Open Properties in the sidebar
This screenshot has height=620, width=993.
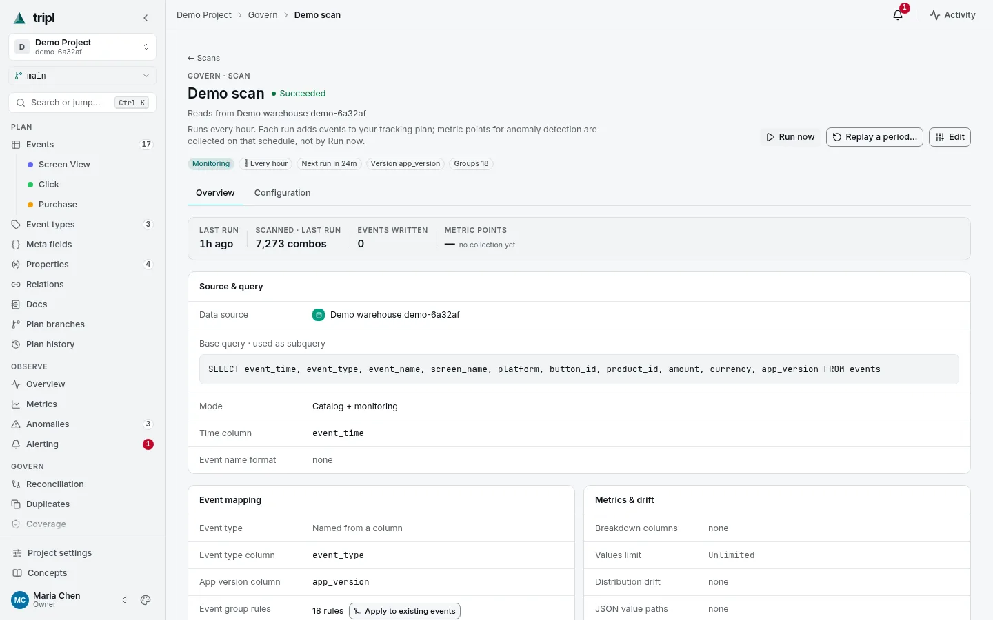82,265
